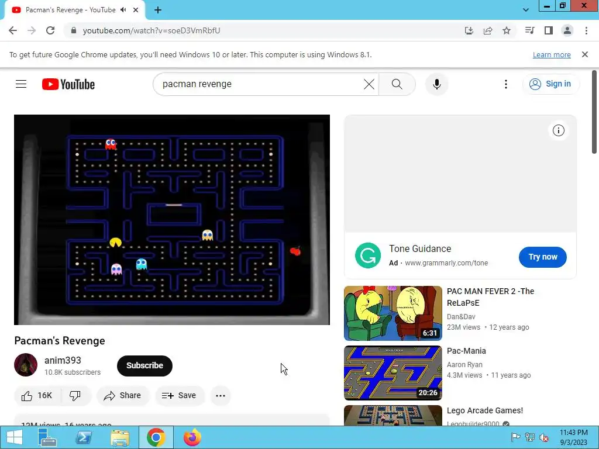Open the taskbar clock showing 11:43 PM
The height and width of the screenshot is (449, 599).
573,437
